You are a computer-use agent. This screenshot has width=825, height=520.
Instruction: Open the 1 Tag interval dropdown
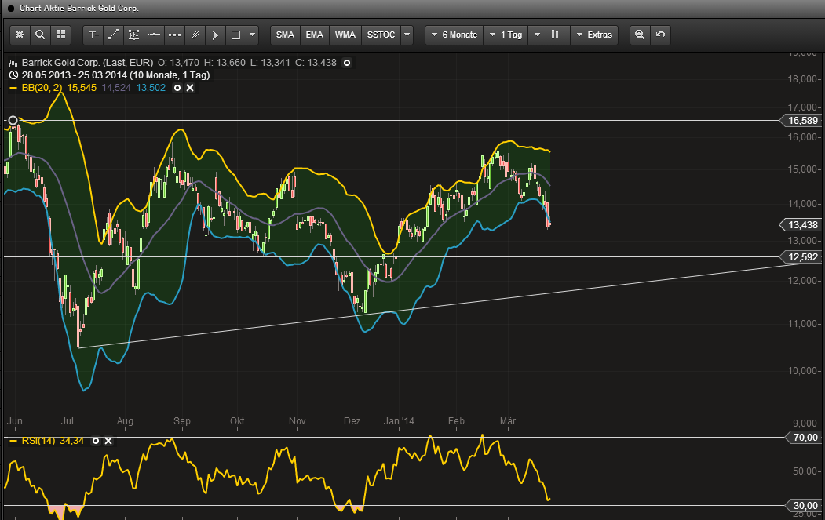(506, 35)
